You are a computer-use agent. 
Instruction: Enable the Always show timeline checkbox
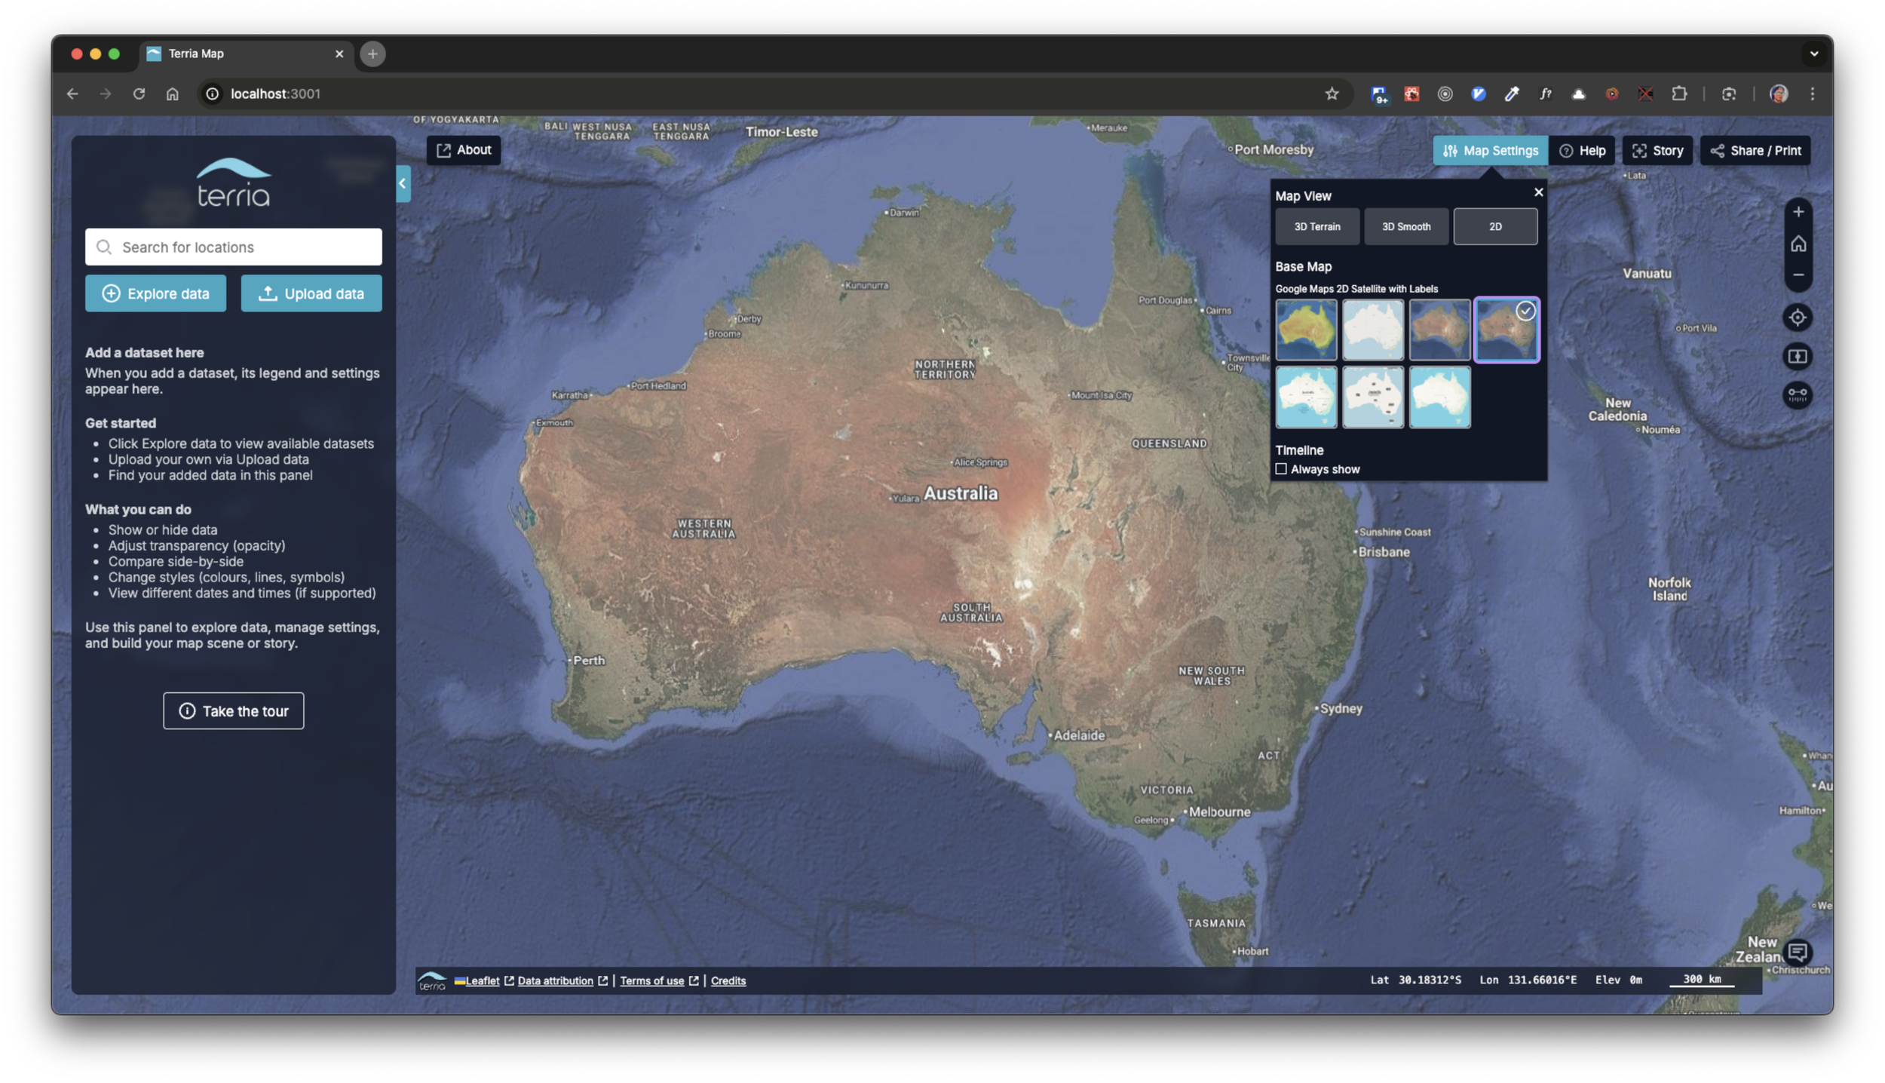click(1281, 469)
